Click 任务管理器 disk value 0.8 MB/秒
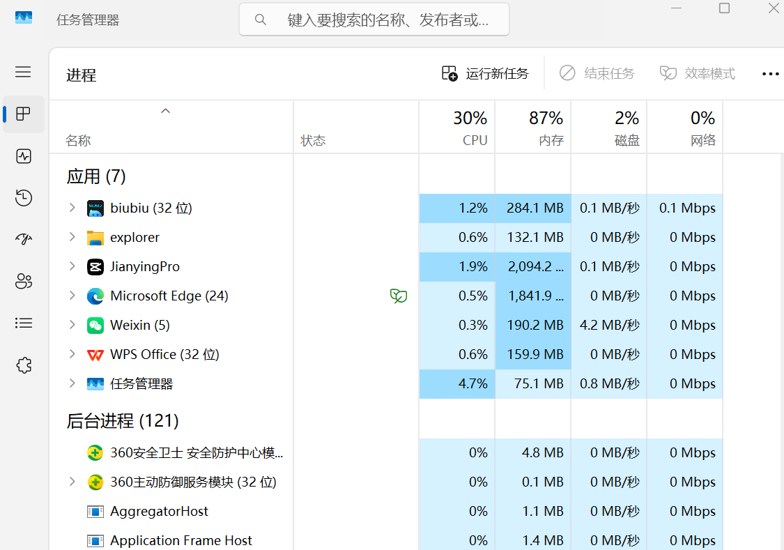784x550 pixels. tap(610, 383)
